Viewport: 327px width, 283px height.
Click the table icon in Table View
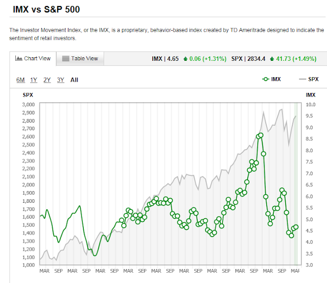[x=65, y=59]
